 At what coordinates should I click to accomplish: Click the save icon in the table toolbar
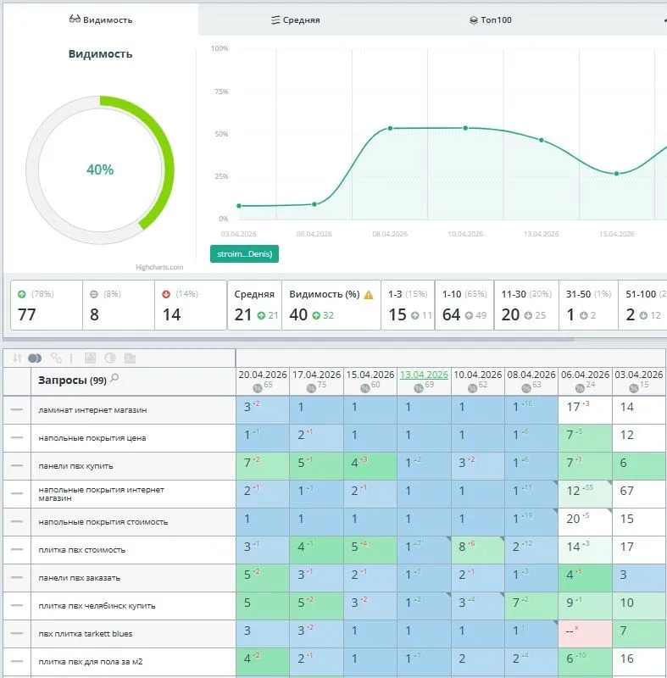pos(90,358)
